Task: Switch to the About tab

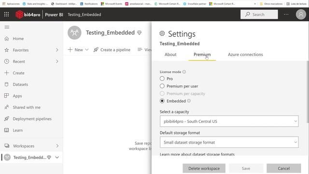Action: click(x=170, y=55)
